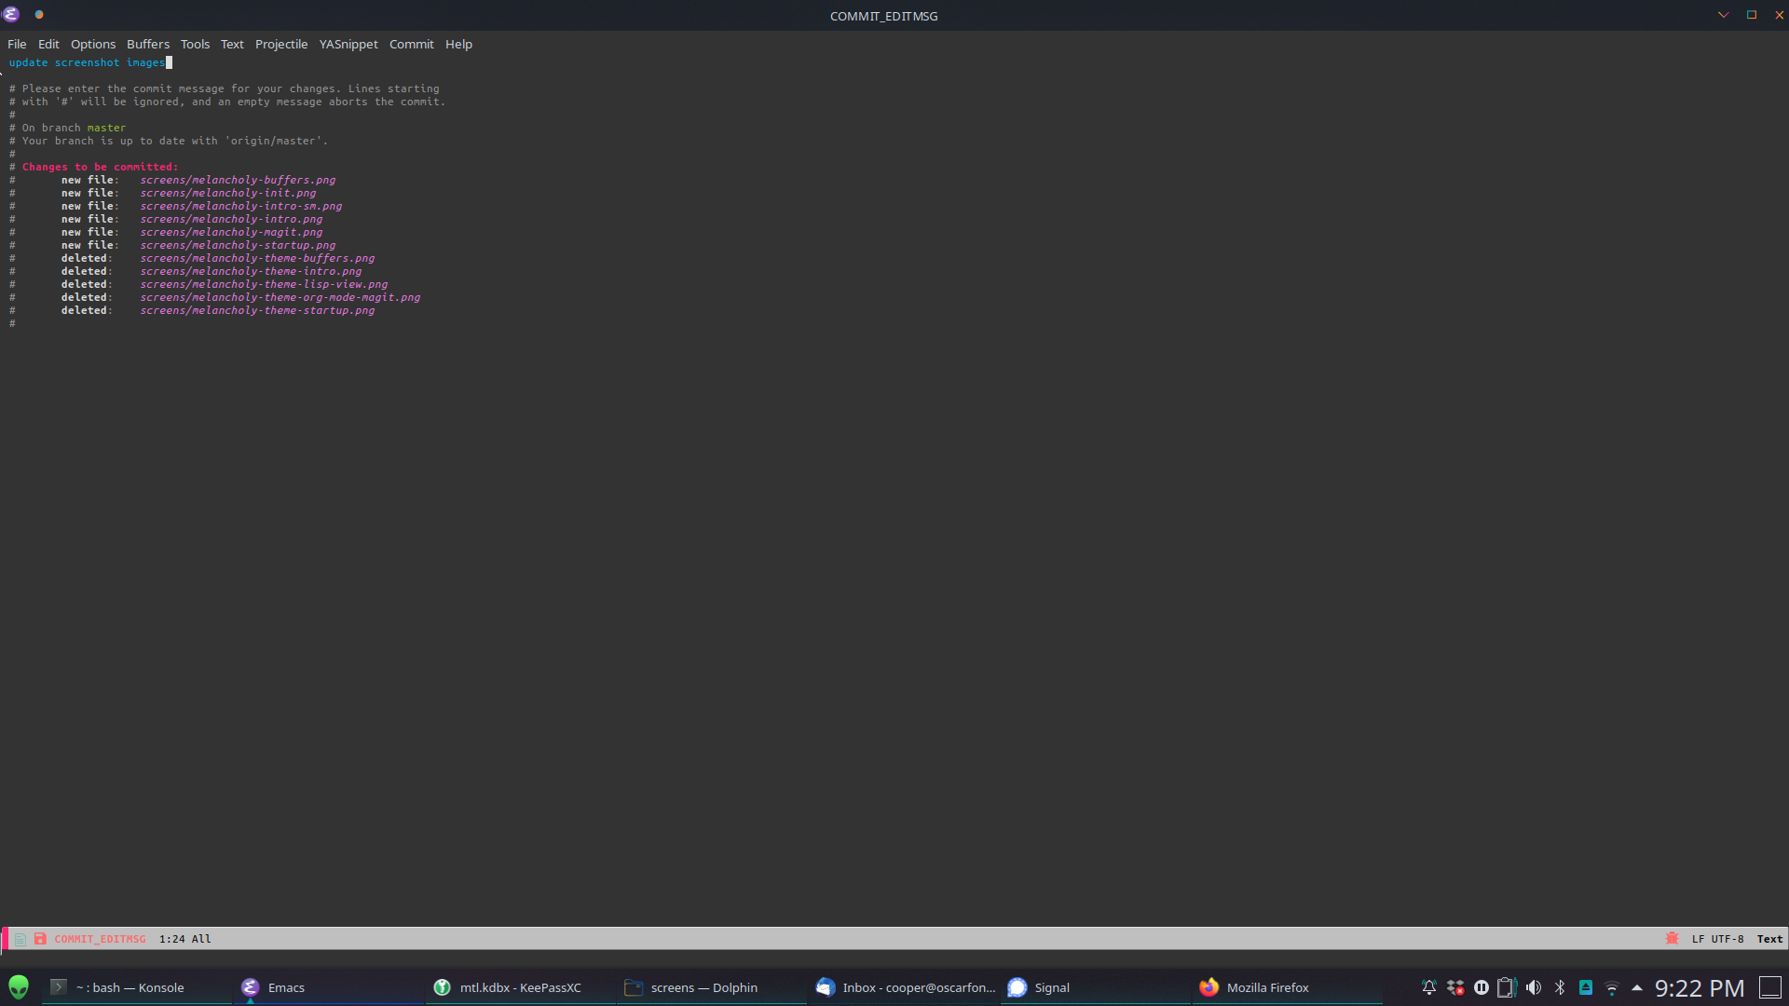The width and height of the screenshot is (1789, 1006).
Task: Open the YASnippet menu
Action: point(348,44)
